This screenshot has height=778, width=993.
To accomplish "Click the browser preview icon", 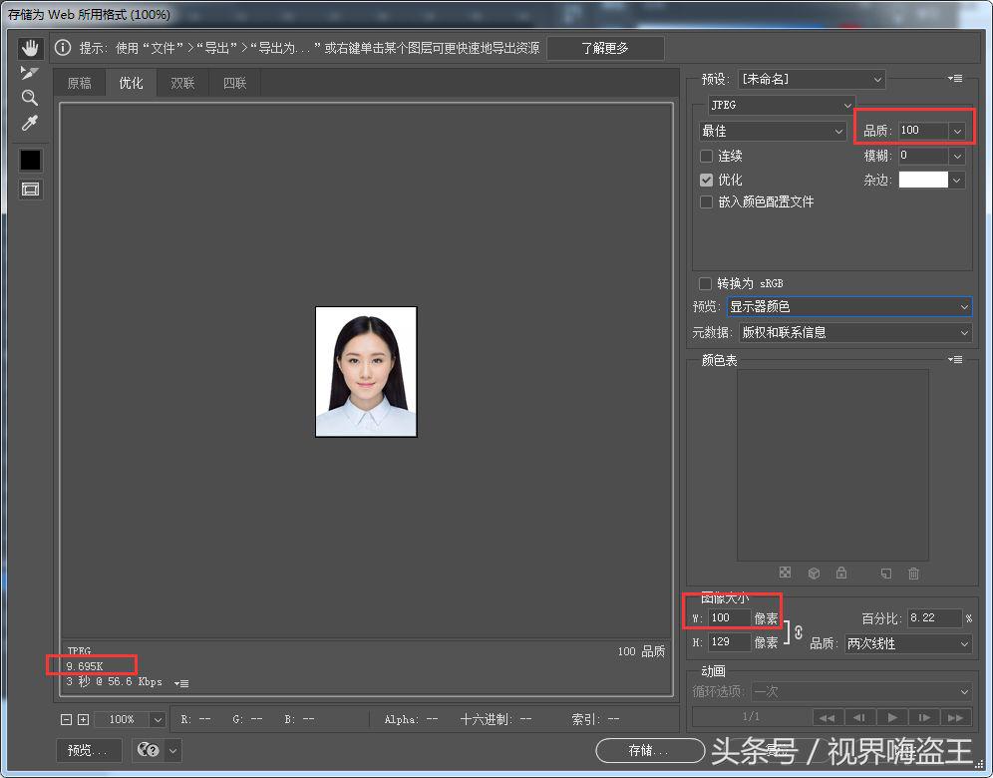I will [149, 750].
